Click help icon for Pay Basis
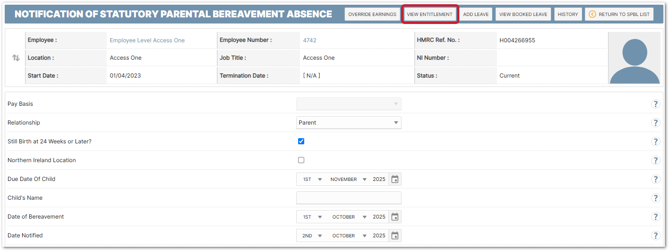This screenshot has width=670, height=251. point(655,104)
